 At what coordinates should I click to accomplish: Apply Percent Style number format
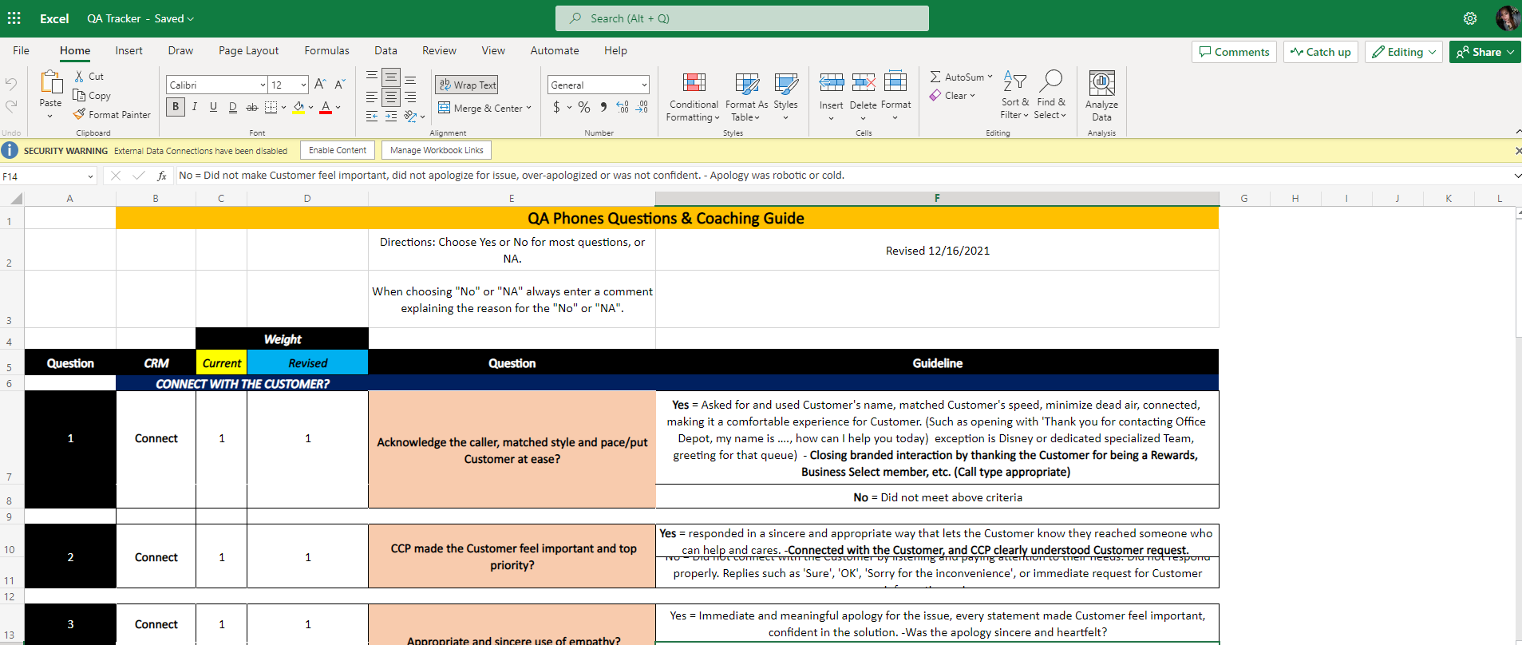tap(584, 107)
